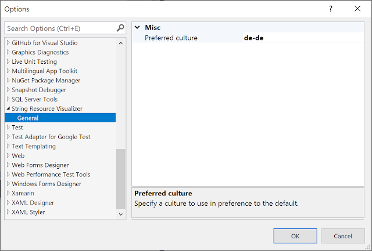Select Text Templating label
Image resolution: width=372 pixels, height=251 pixels.
point(34,146)
